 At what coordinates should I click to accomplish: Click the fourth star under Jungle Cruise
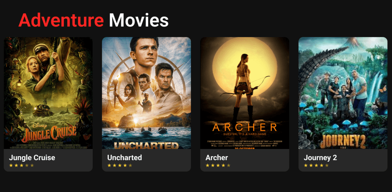(27, 165)
